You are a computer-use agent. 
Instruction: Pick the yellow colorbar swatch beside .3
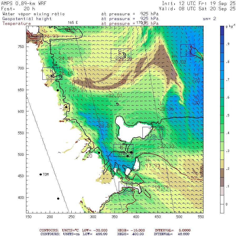[x=222, y=155]
